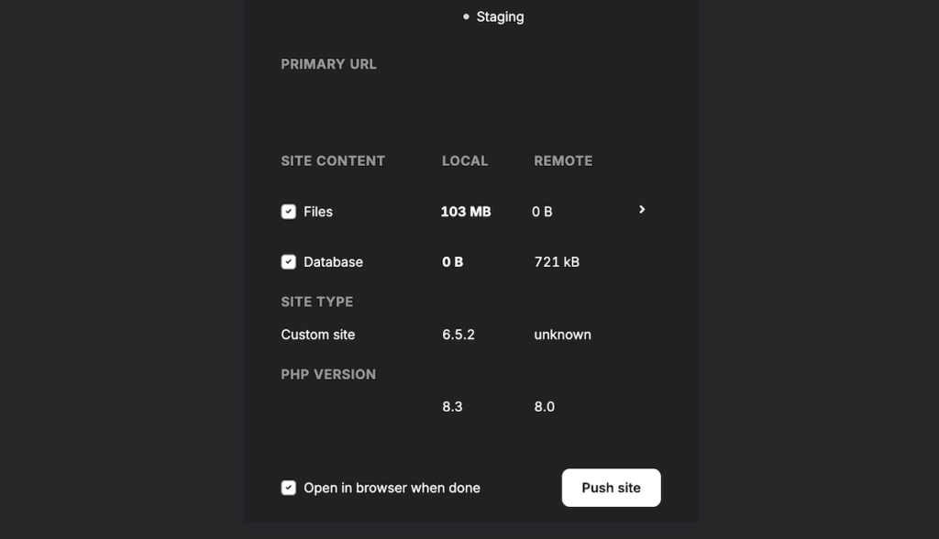Click the Custom site type label

coord(317,335)
